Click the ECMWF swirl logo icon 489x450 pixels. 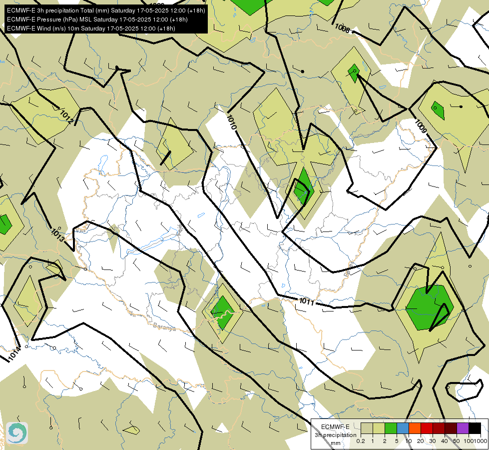pyautogui.click(x=17, y=432)
